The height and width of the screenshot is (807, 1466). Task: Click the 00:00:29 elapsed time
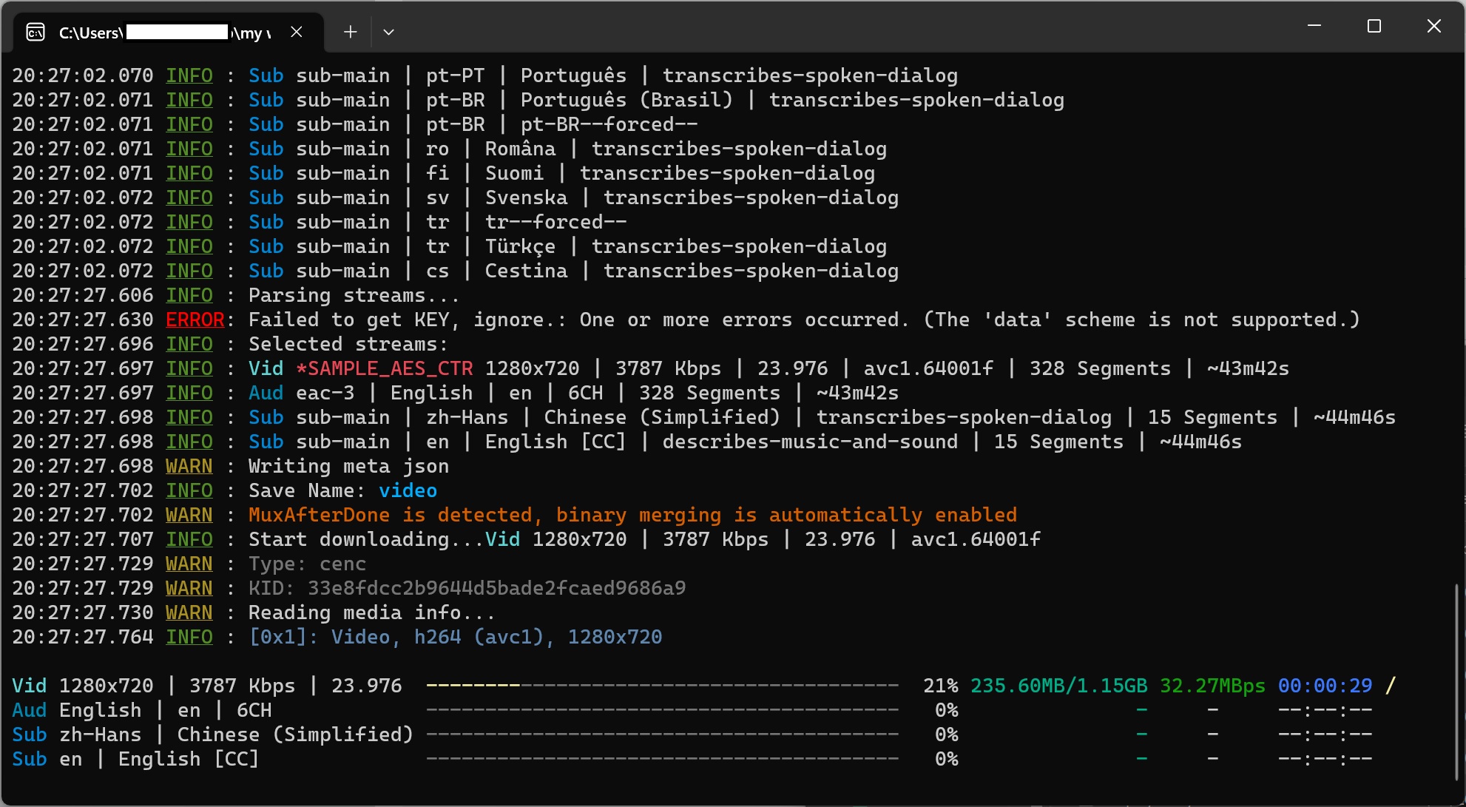(x=1325, y=686)
